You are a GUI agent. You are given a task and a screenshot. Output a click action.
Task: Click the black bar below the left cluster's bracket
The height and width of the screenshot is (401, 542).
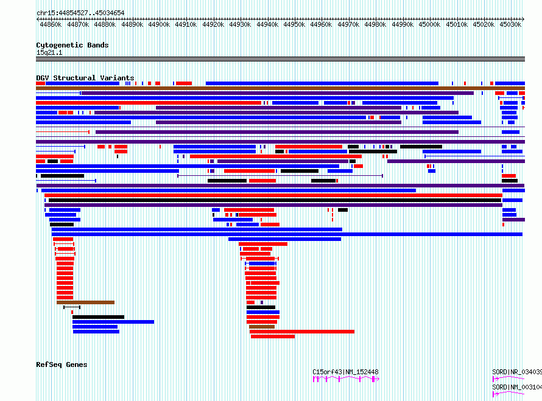point(98,317)
